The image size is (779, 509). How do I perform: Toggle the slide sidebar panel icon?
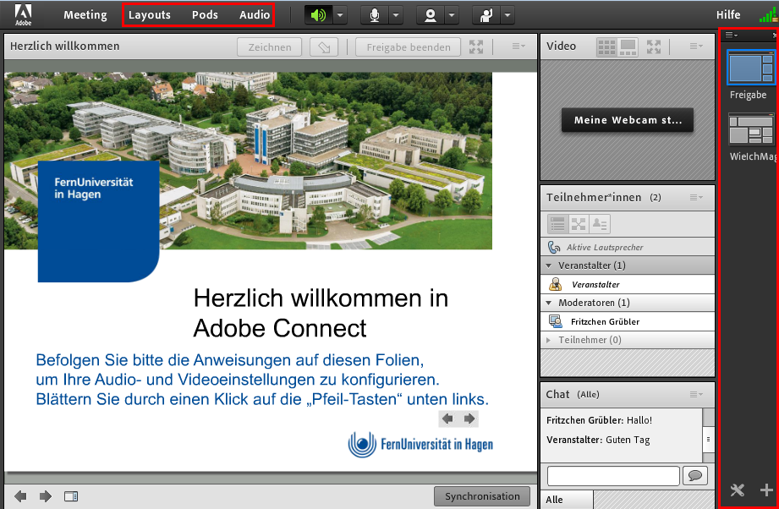71,496
